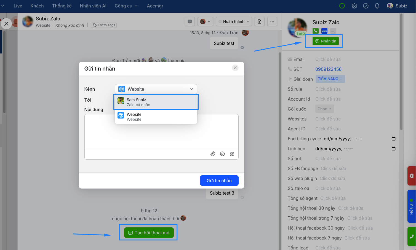Click the Zalo channel icon
Screen dimensions: 416x250
(324, 31)
